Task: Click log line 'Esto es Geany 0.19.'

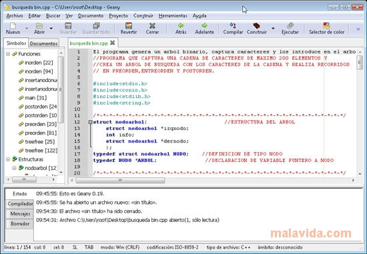Action: coord(70,193)
